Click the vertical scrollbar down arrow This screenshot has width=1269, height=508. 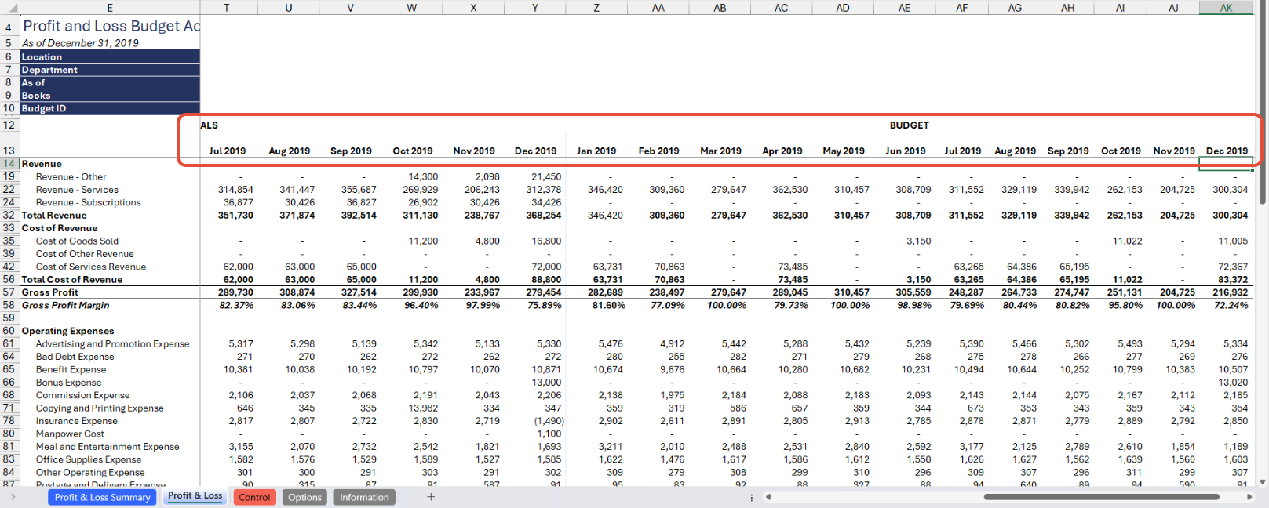point(1262,482)
